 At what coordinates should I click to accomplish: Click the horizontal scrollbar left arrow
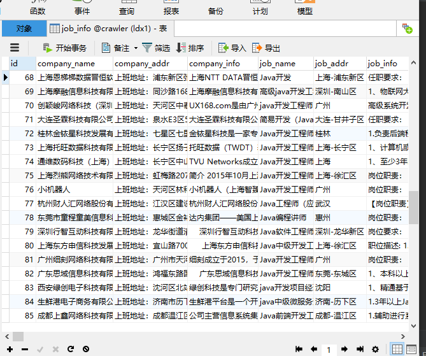point(7,337)
